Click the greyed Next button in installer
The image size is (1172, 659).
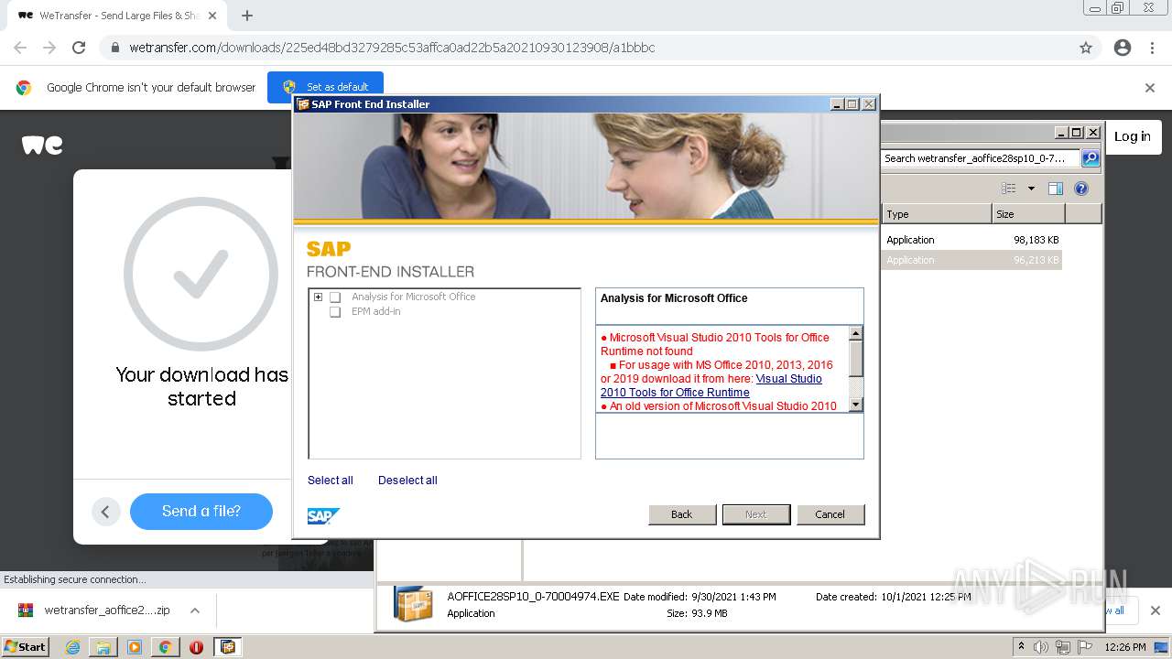coord(756,514)
